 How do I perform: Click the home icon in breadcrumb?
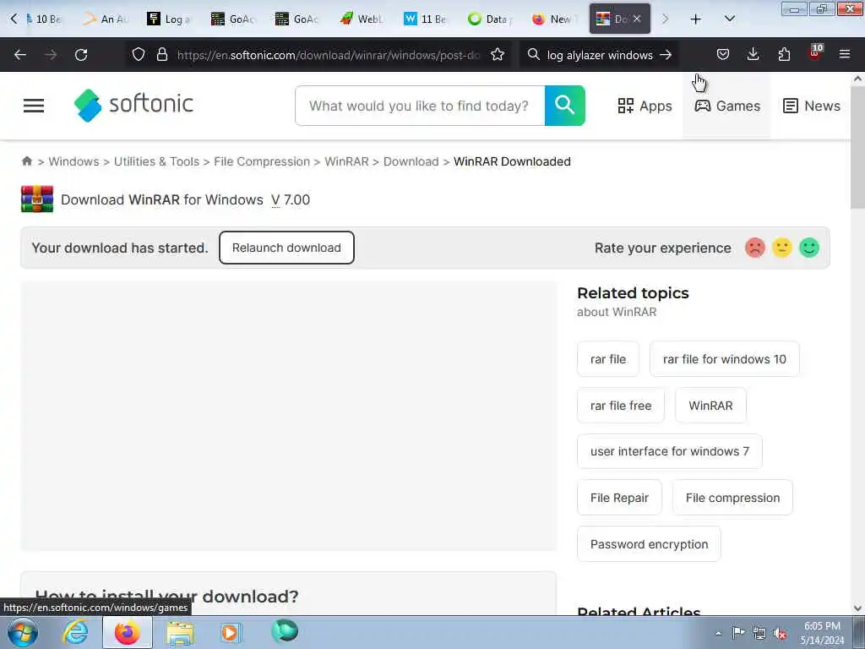(x=26, y=161)
